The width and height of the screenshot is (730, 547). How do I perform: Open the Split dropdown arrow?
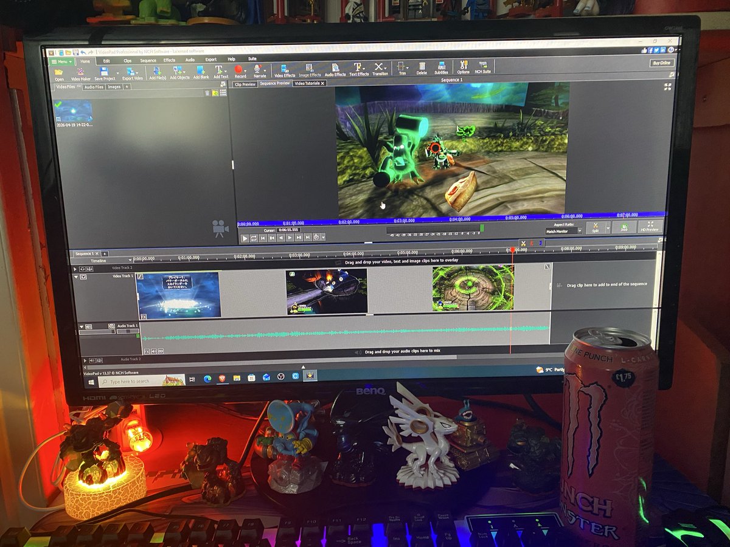coord(608,229)
